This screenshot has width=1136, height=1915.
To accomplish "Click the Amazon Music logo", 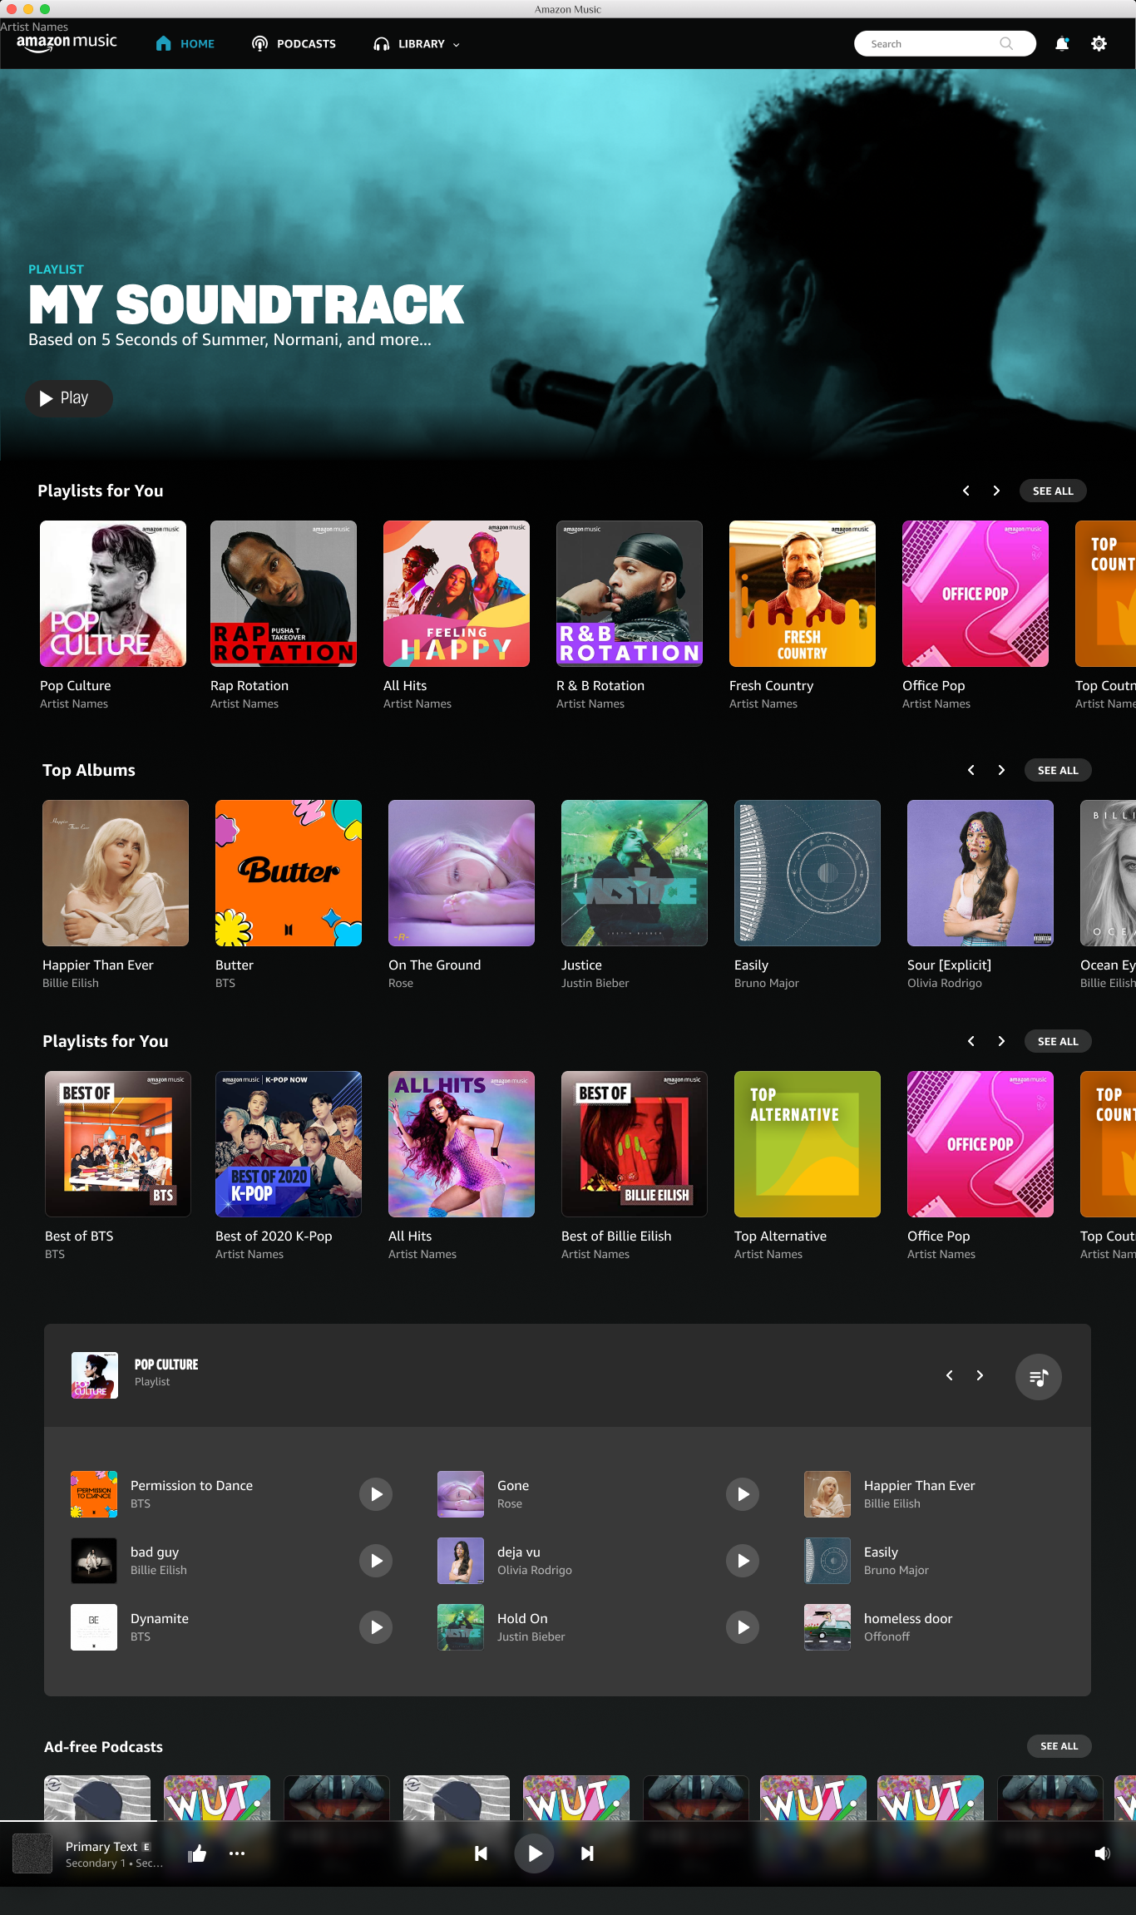I will (x=67, y=42).
